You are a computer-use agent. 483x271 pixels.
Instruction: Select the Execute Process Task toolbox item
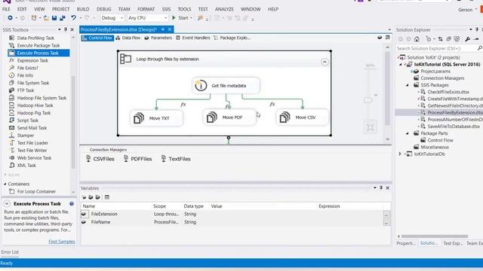click(x=38, y=53)
